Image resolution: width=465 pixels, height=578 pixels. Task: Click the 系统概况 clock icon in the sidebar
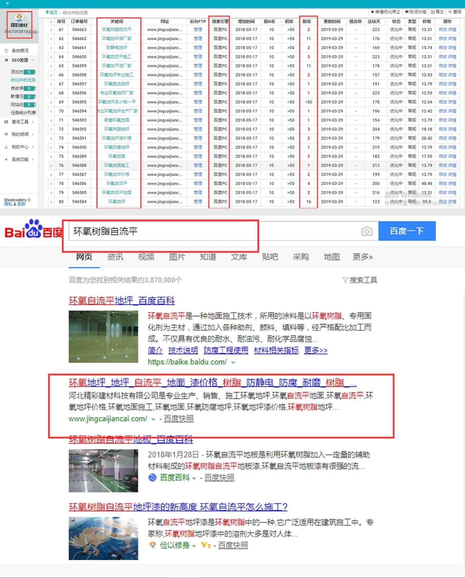(x=6, y=51)
